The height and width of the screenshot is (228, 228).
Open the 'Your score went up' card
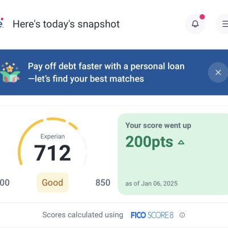[x=173, y=154]
